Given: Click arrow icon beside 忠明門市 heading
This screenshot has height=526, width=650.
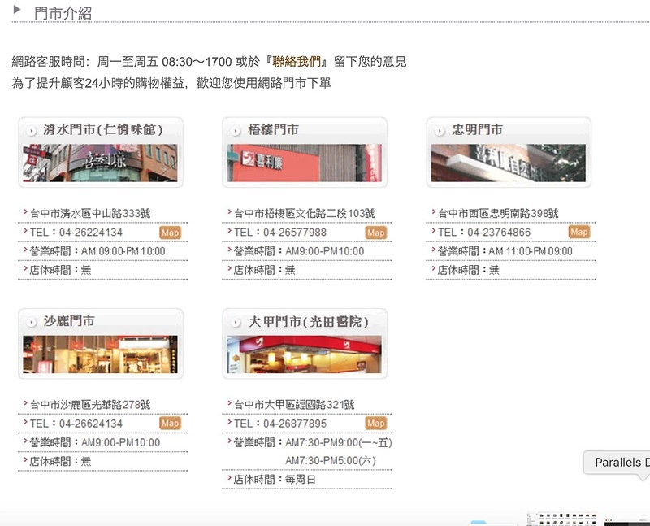Looking at the screenshot, I should click(x=440, y=130).
